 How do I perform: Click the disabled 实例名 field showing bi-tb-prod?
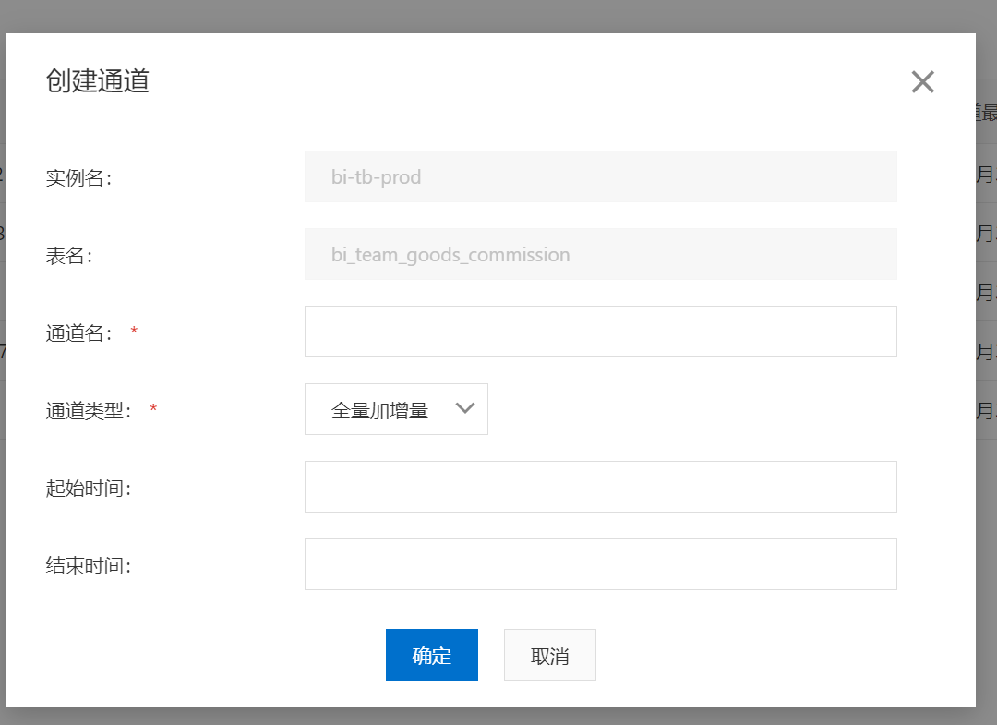click(x=600, y=176)
